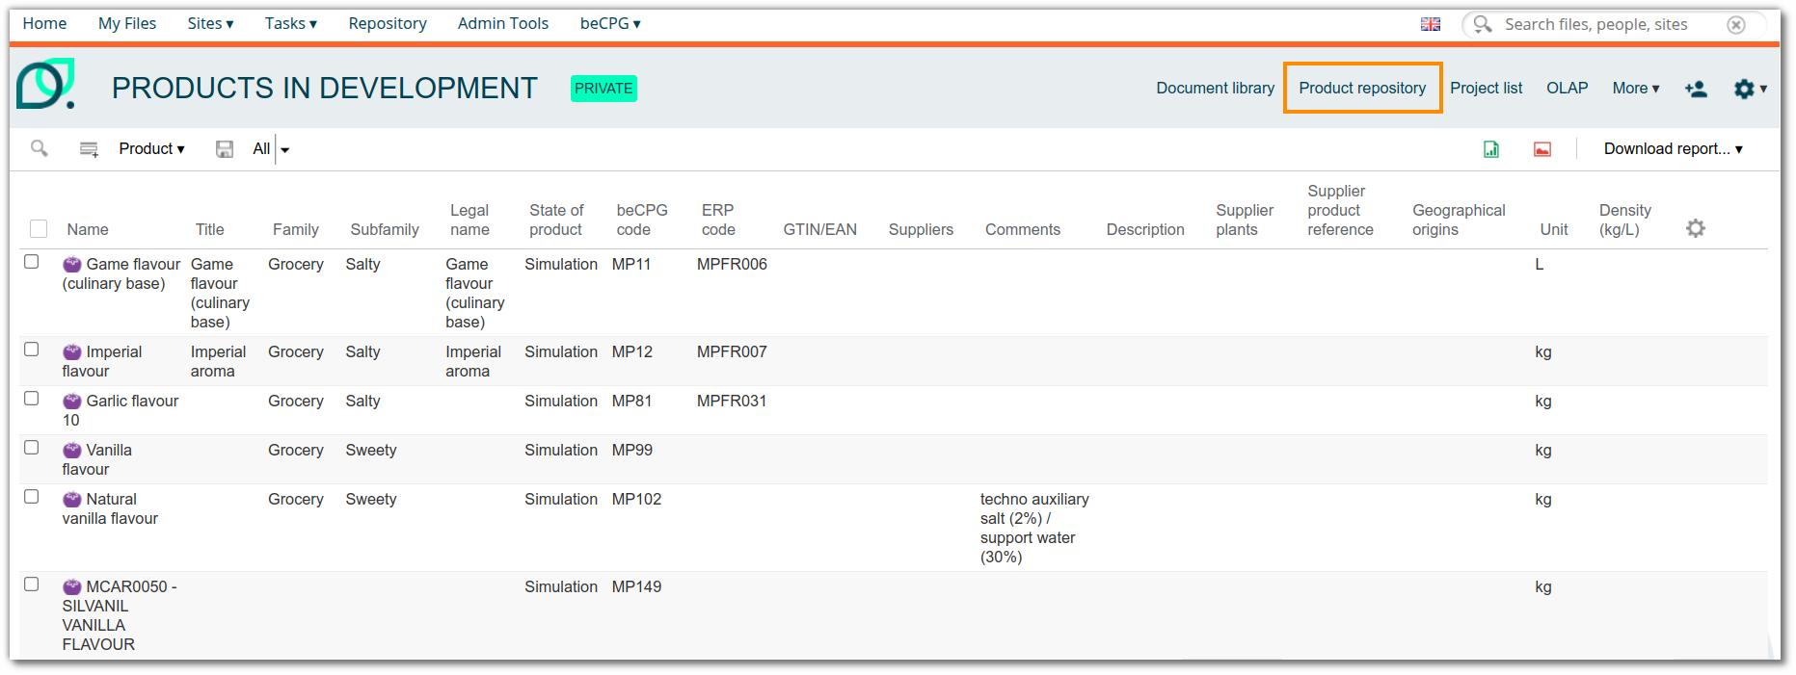
Task: Sort by the Family column header
Action: click(x=295, y=229)
